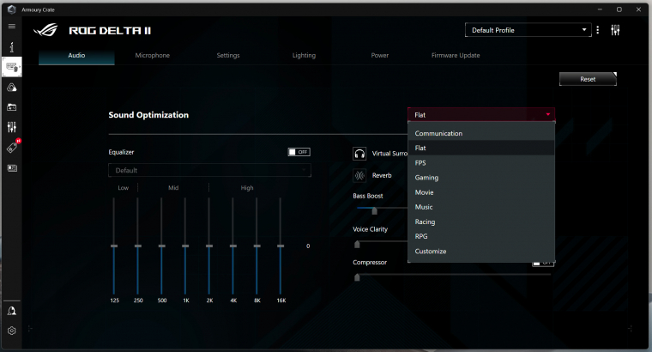Screen dimensions: 652x352
Task: Open the mixer sliders icon at top right
Action: 615,30
